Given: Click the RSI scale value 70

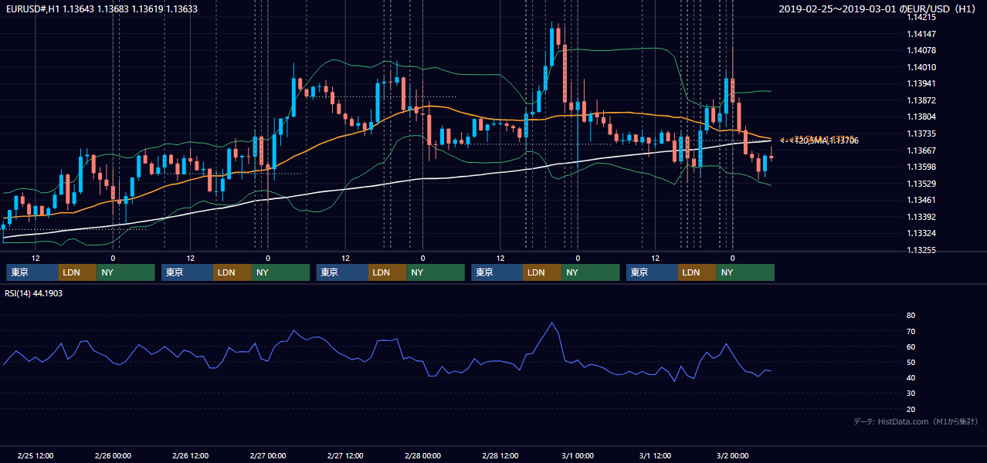Looking at the screenshot, I should pos(911,331).
